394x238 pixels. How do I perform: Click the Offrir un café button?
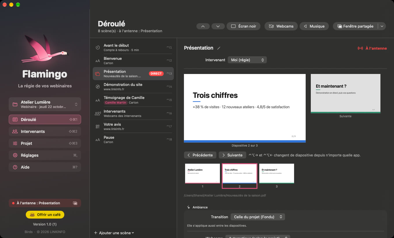point(45,214)
